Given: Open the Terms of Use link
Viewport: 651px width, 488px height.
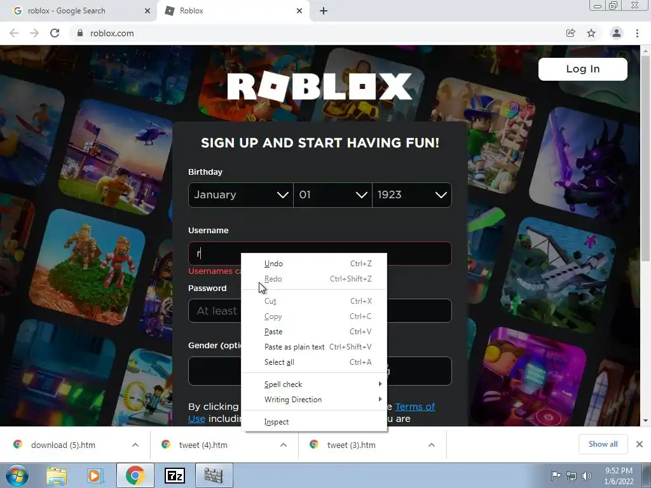Looking at the screenshot, I should (x=415, y=407).
